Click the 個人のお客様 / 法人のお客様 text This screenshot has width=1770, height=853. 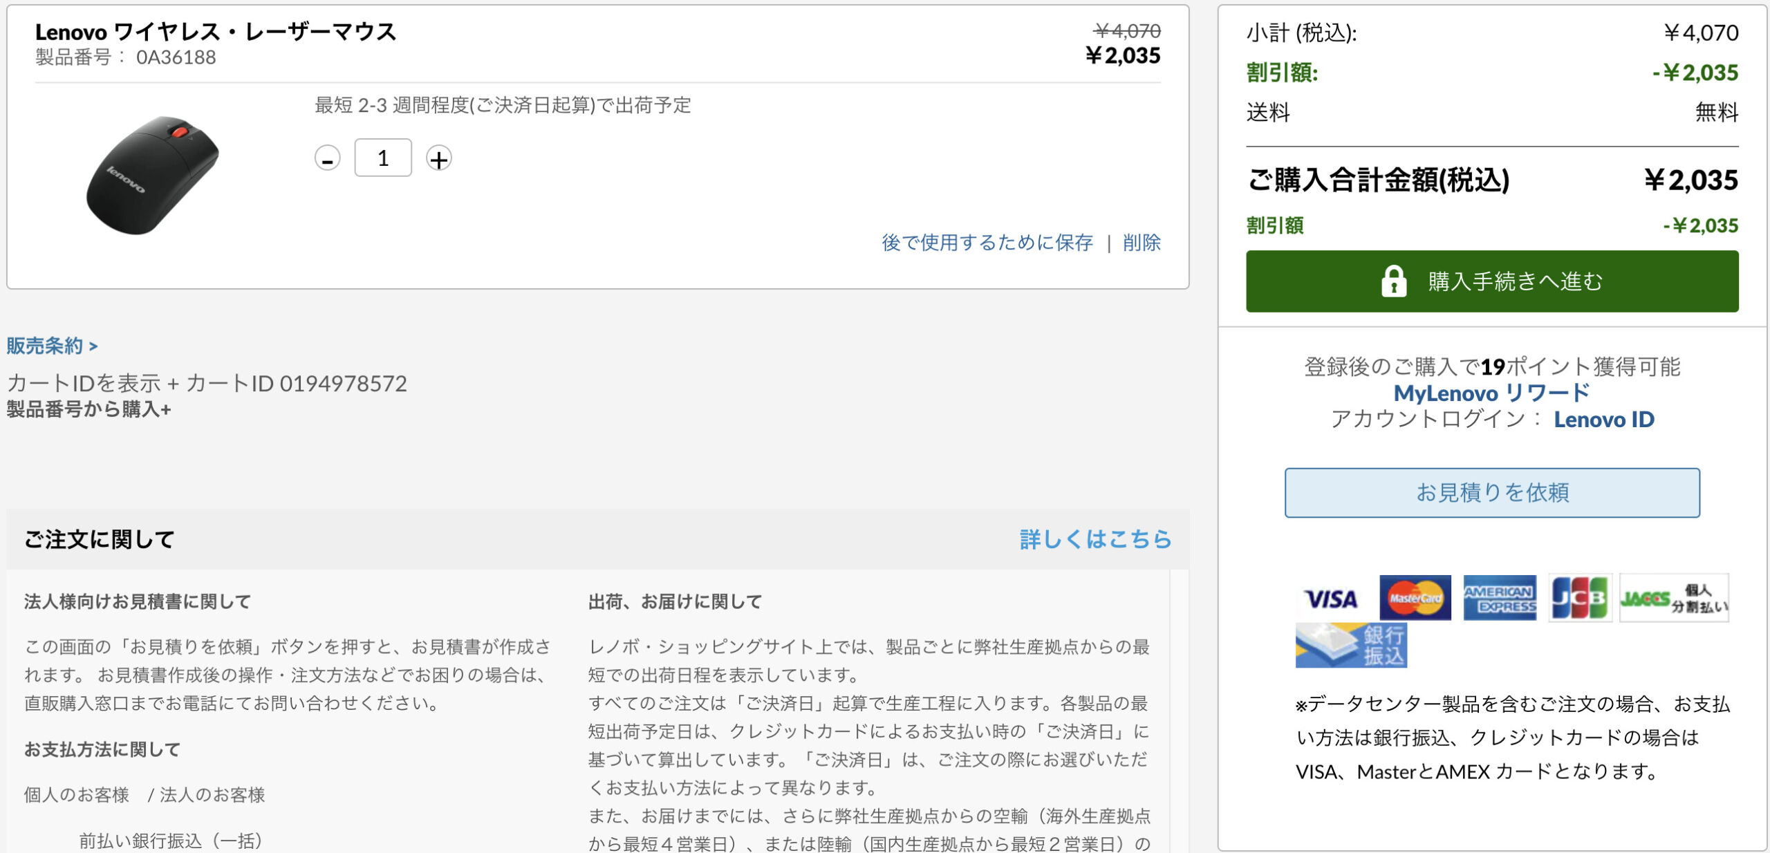[x=144, y=795]
